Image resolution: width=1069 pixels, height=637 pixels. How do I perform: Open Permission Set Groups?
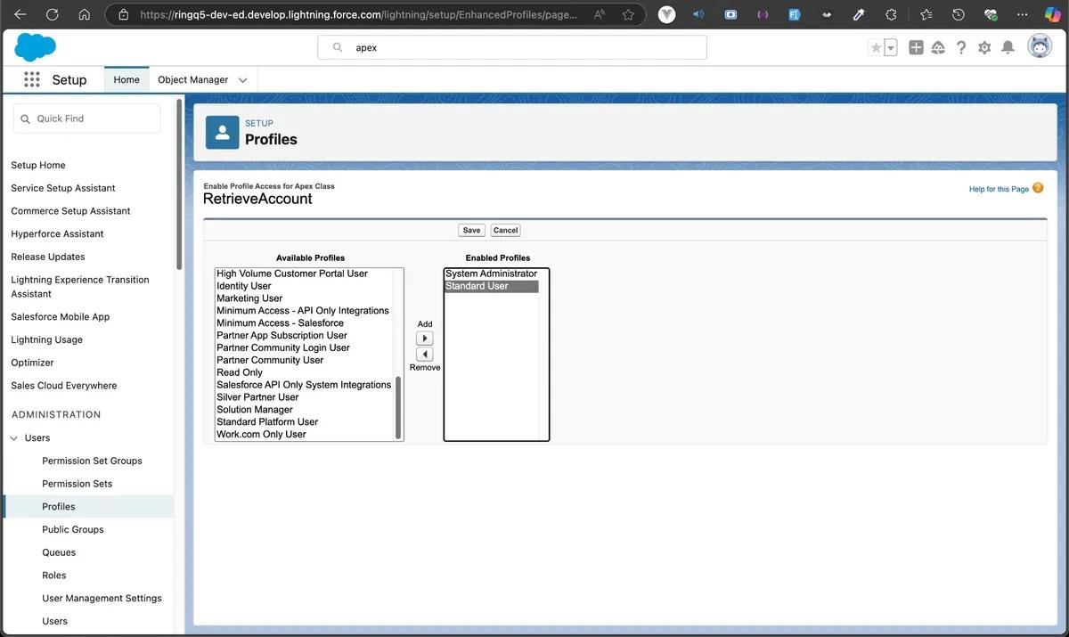(92, 461)
